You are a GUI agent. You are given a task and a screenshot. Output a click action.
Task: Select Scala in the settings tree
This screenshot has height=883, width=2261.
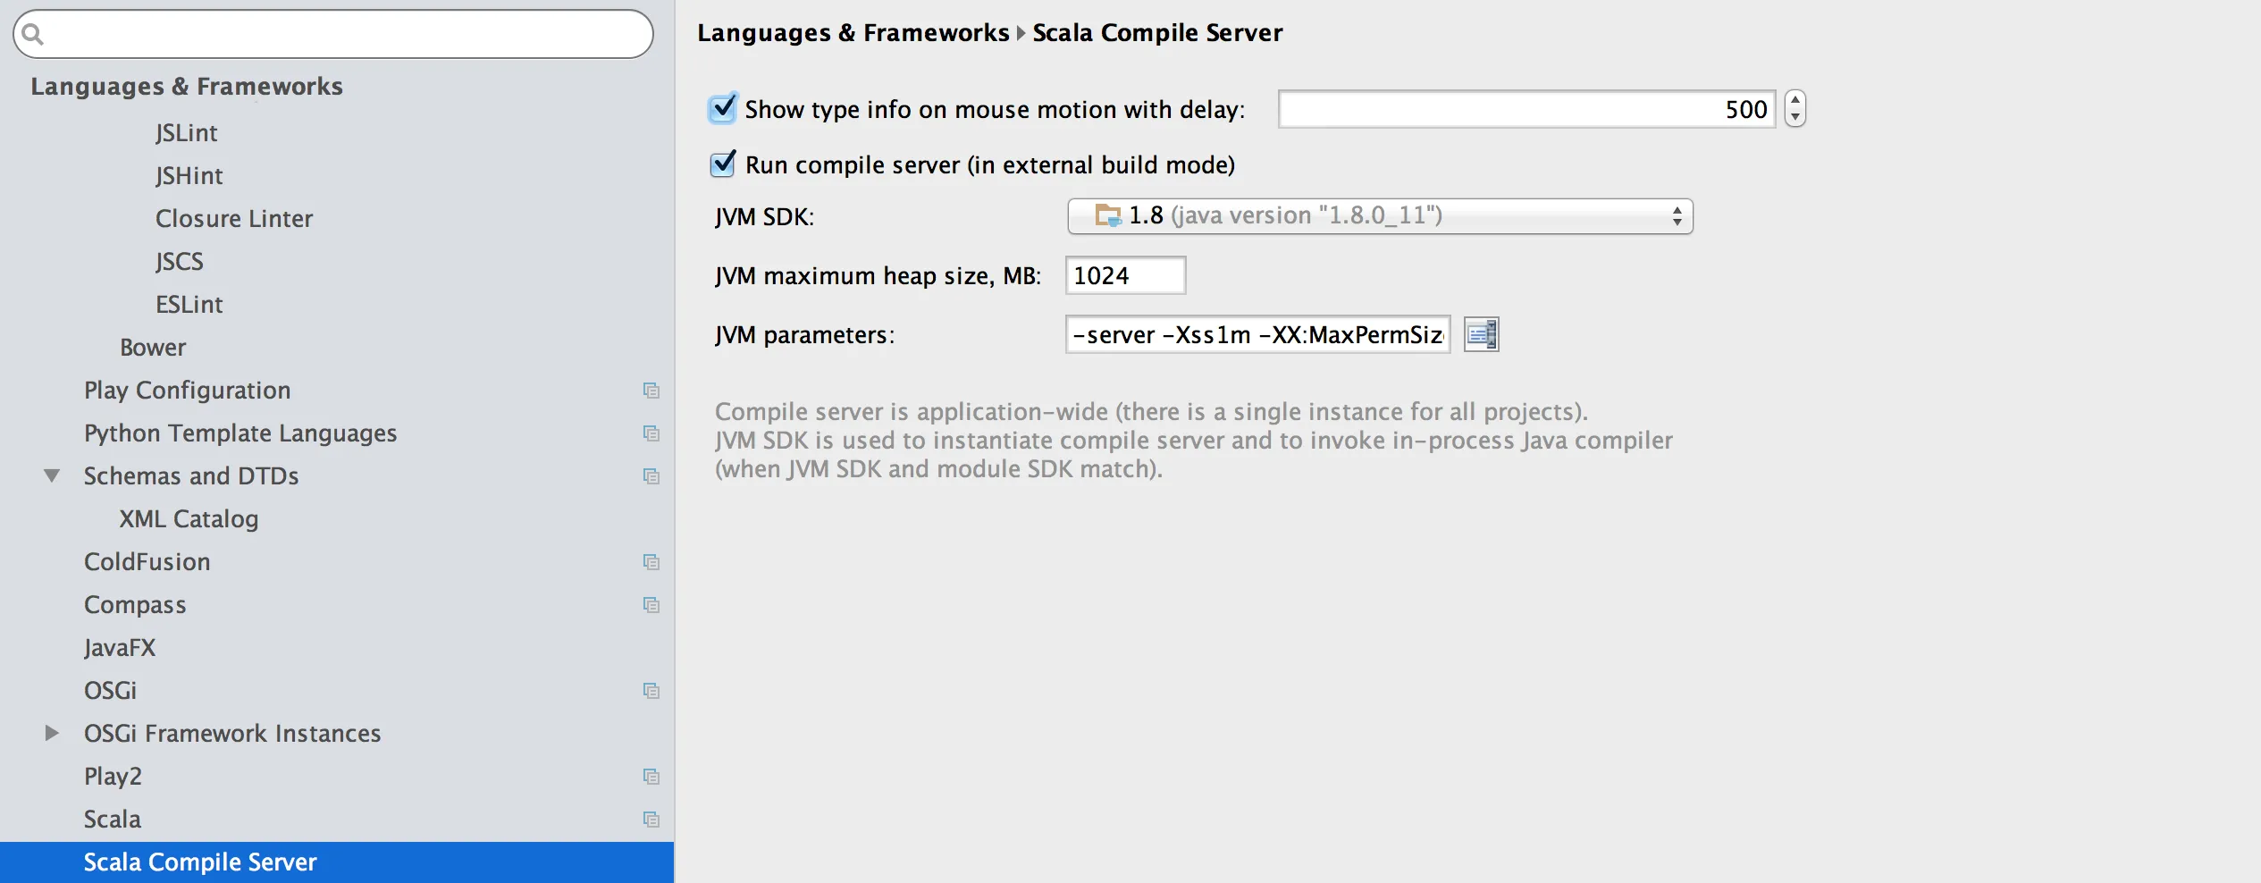pos(113,820)
